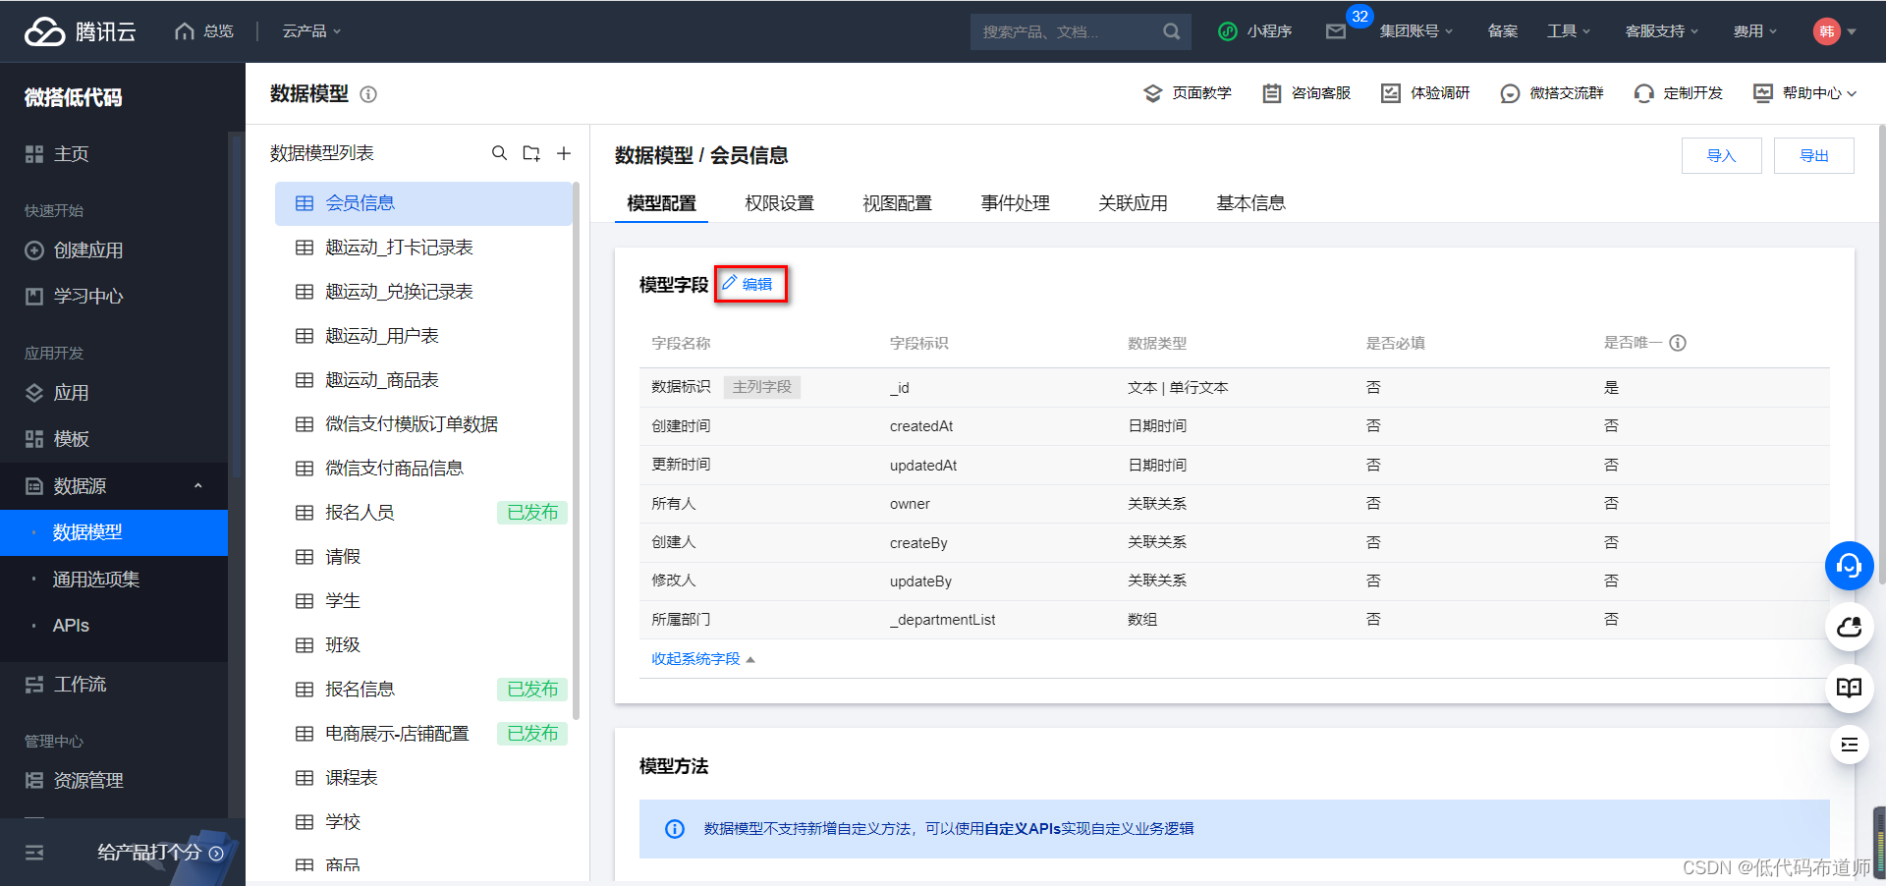Viewport: 1886px width, 886px height.
Task: Click the 导出 export button
Action: (x=1813, y=155)
